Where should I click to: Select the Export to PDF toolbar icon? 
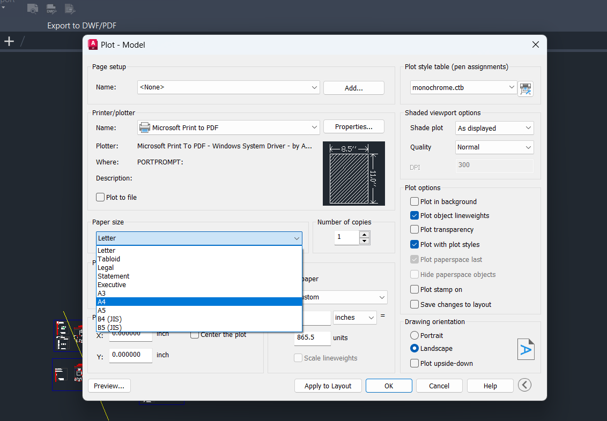click(69, 8)
